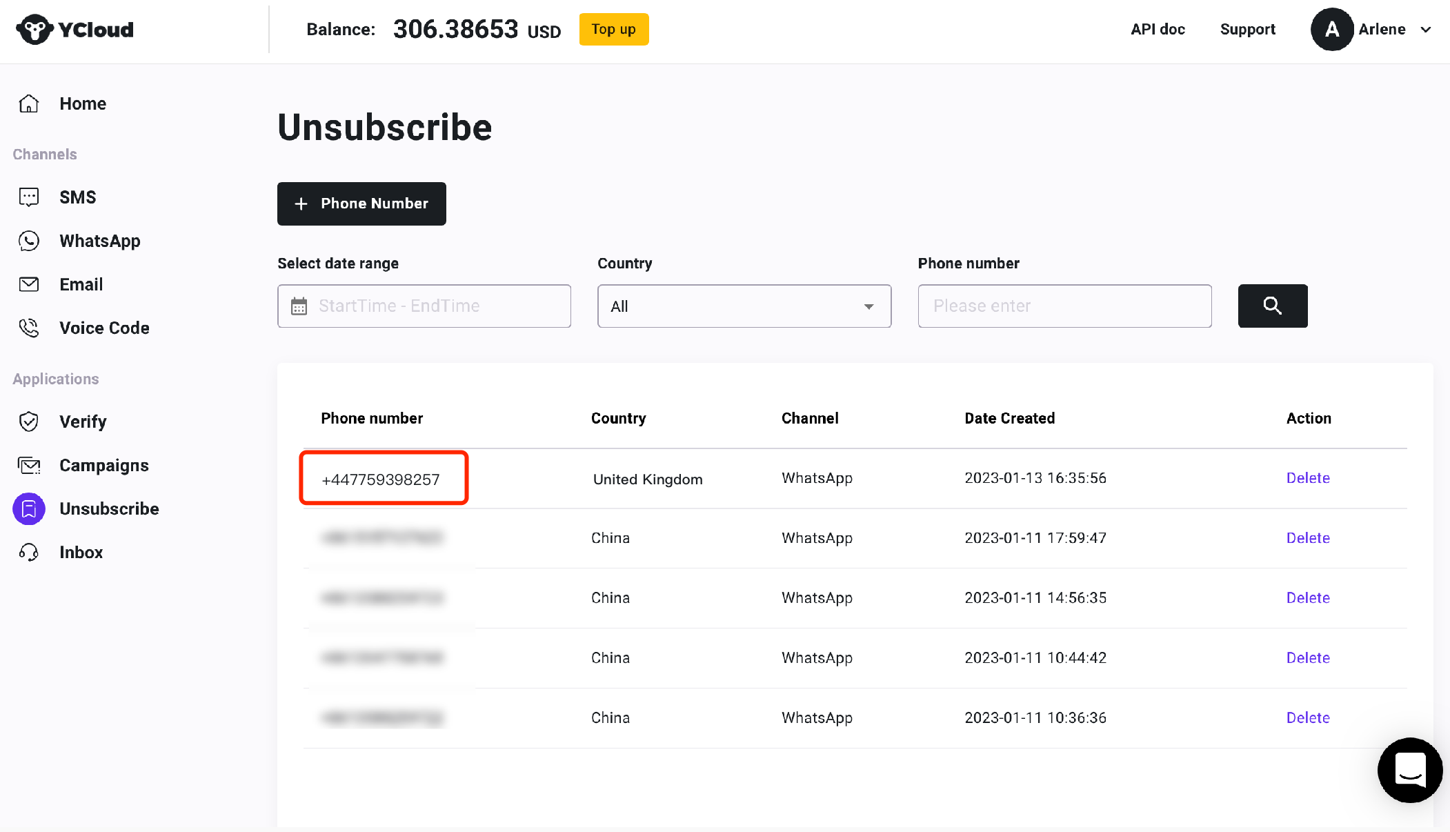Delete the United Kingdom number row
Image resolution: width=1450 pixels, height=832 pixels.
[x=1308, y=478]
